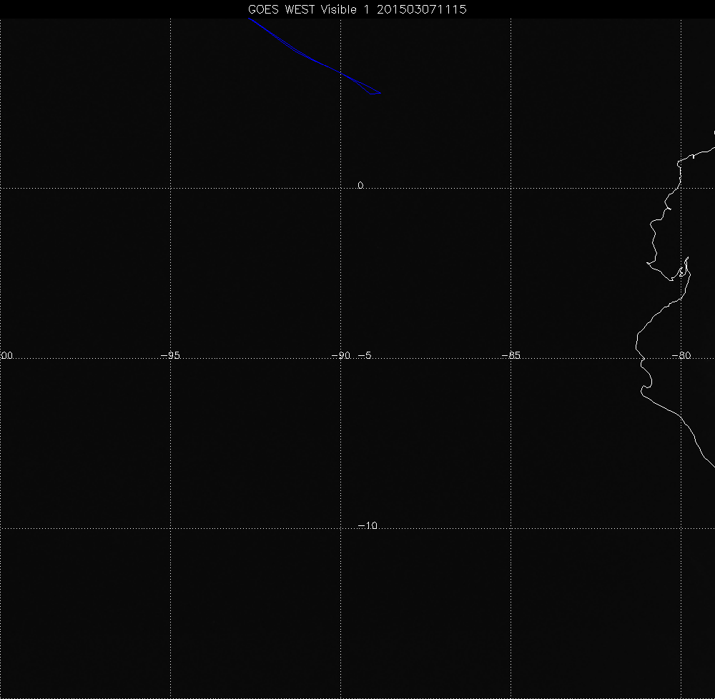Screen dimensions: 715x699
Task: Click grid intersection of equator and -95 longitude
Action: click(x=170, y=189)
